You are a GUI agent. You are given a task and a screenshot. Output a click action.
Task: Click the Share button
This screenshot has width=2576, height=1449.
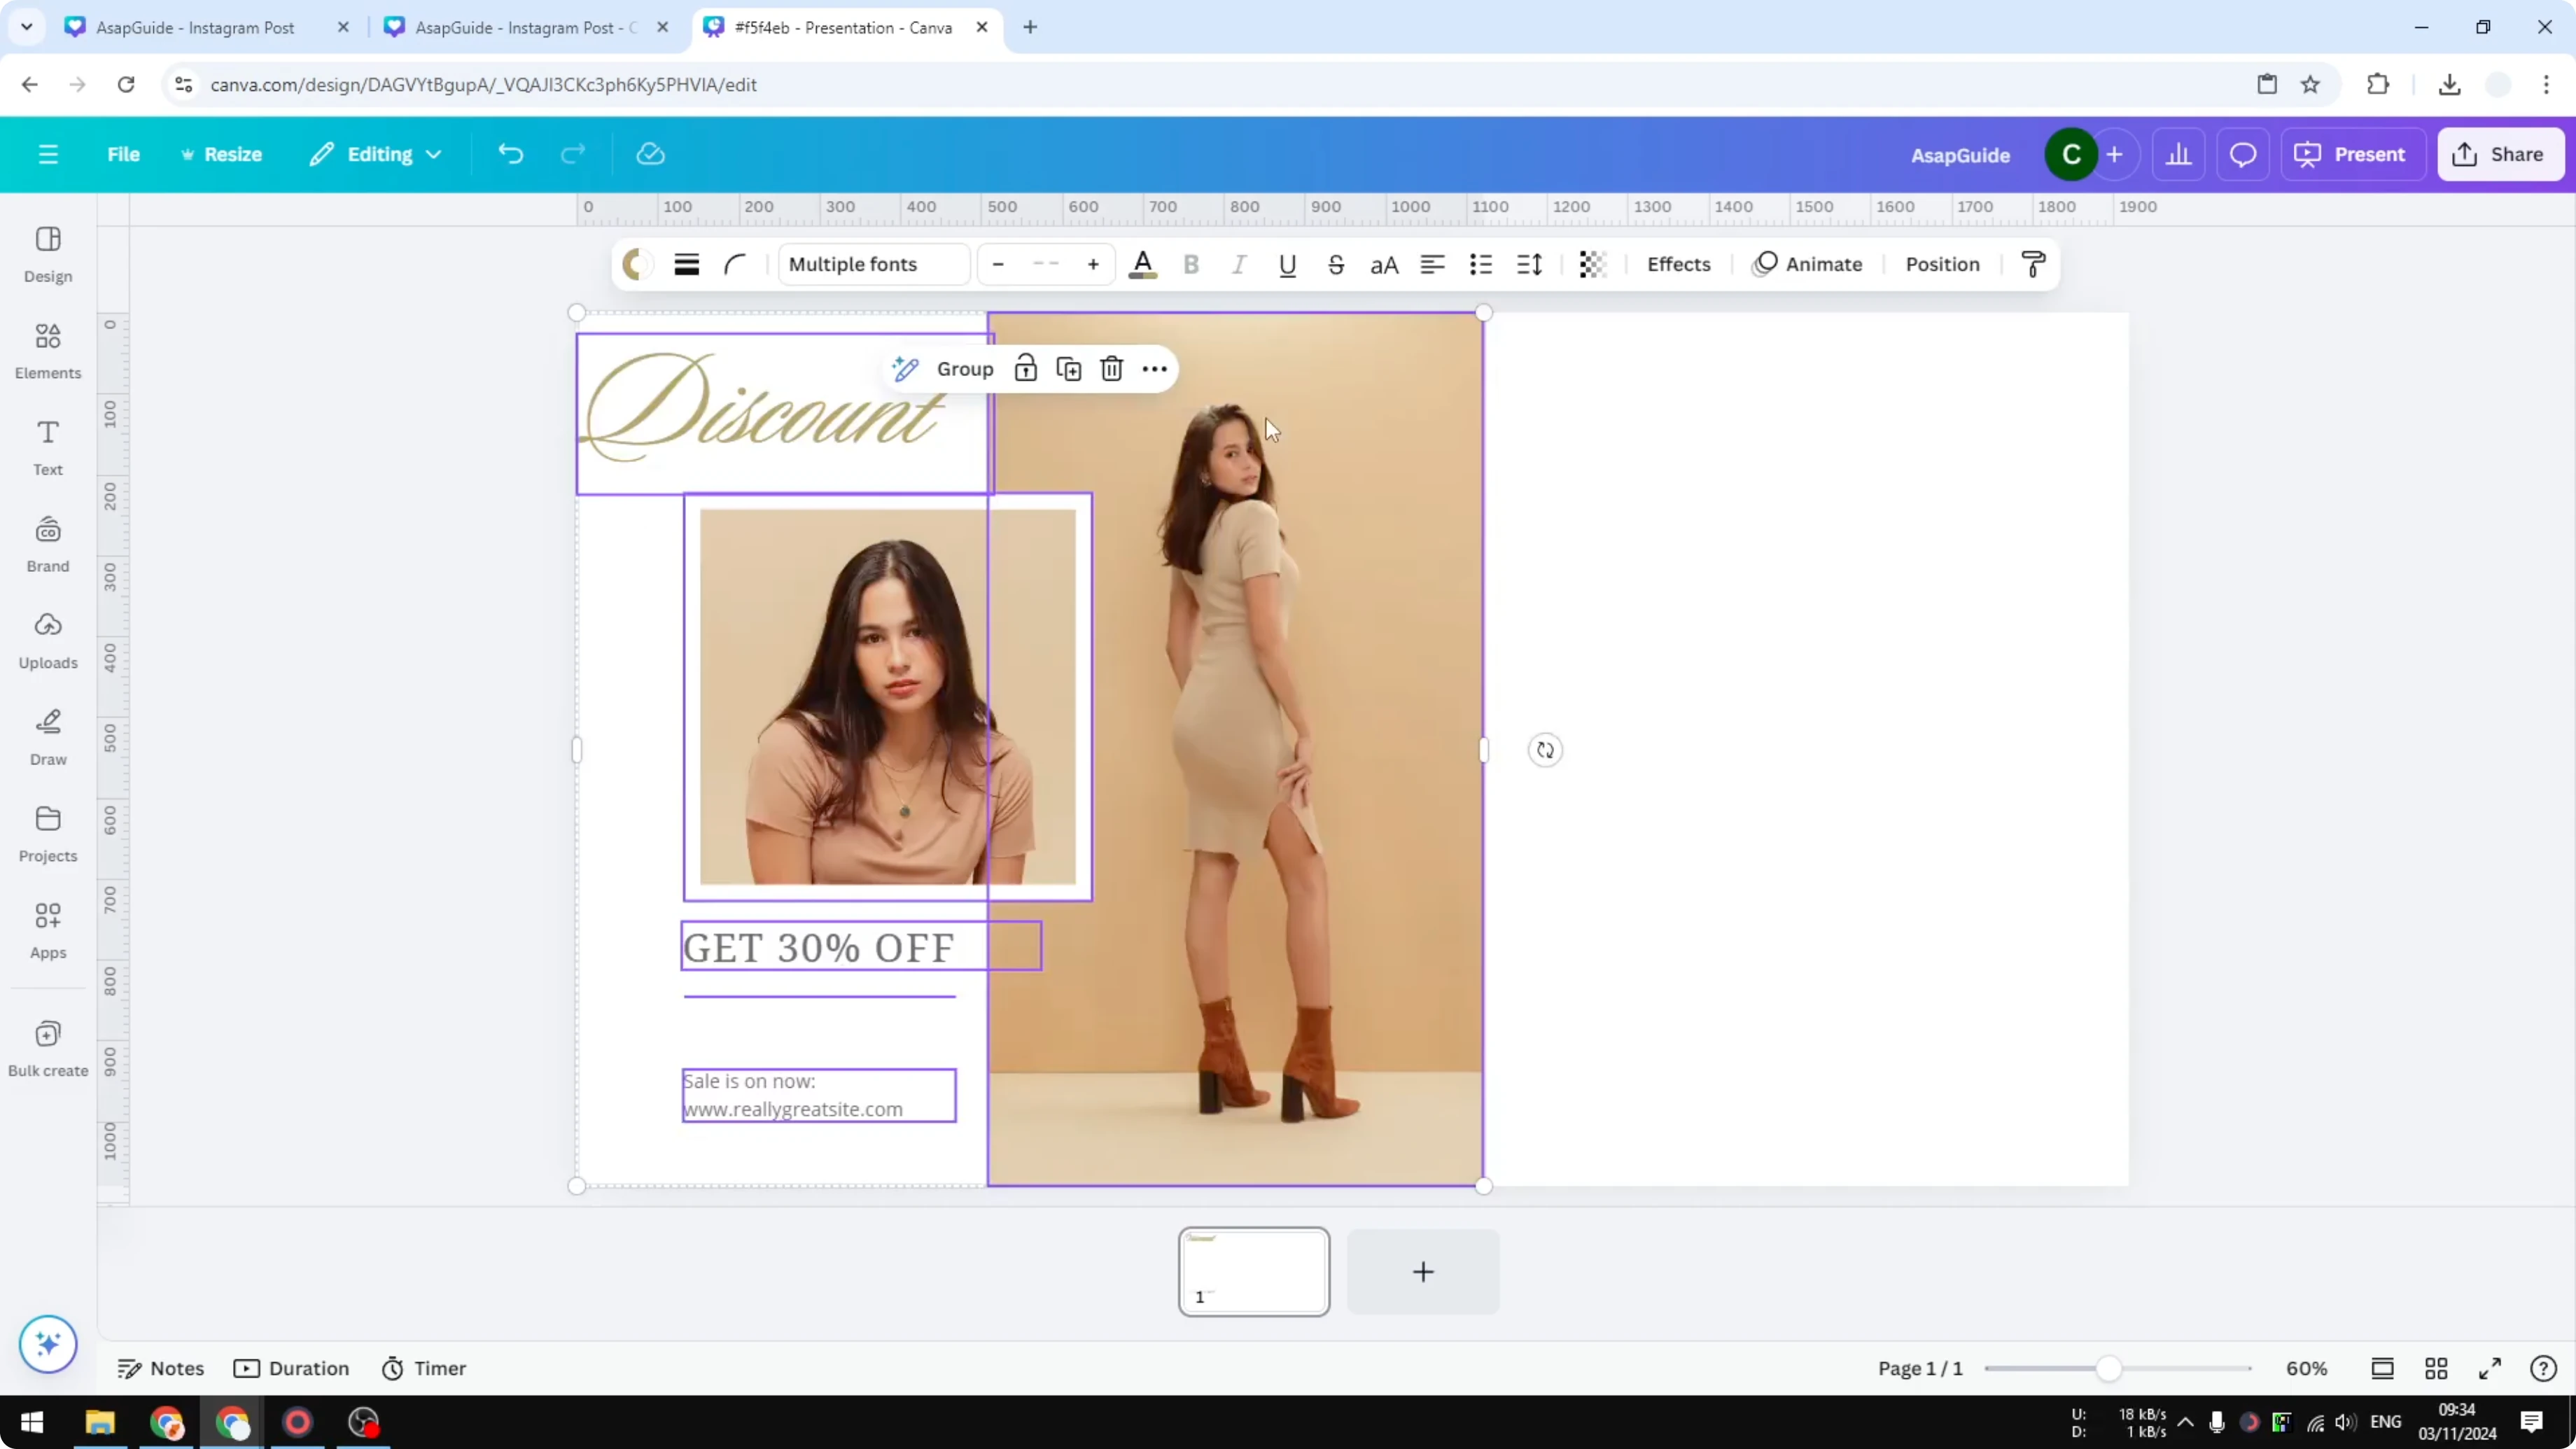click(2501, 154)
